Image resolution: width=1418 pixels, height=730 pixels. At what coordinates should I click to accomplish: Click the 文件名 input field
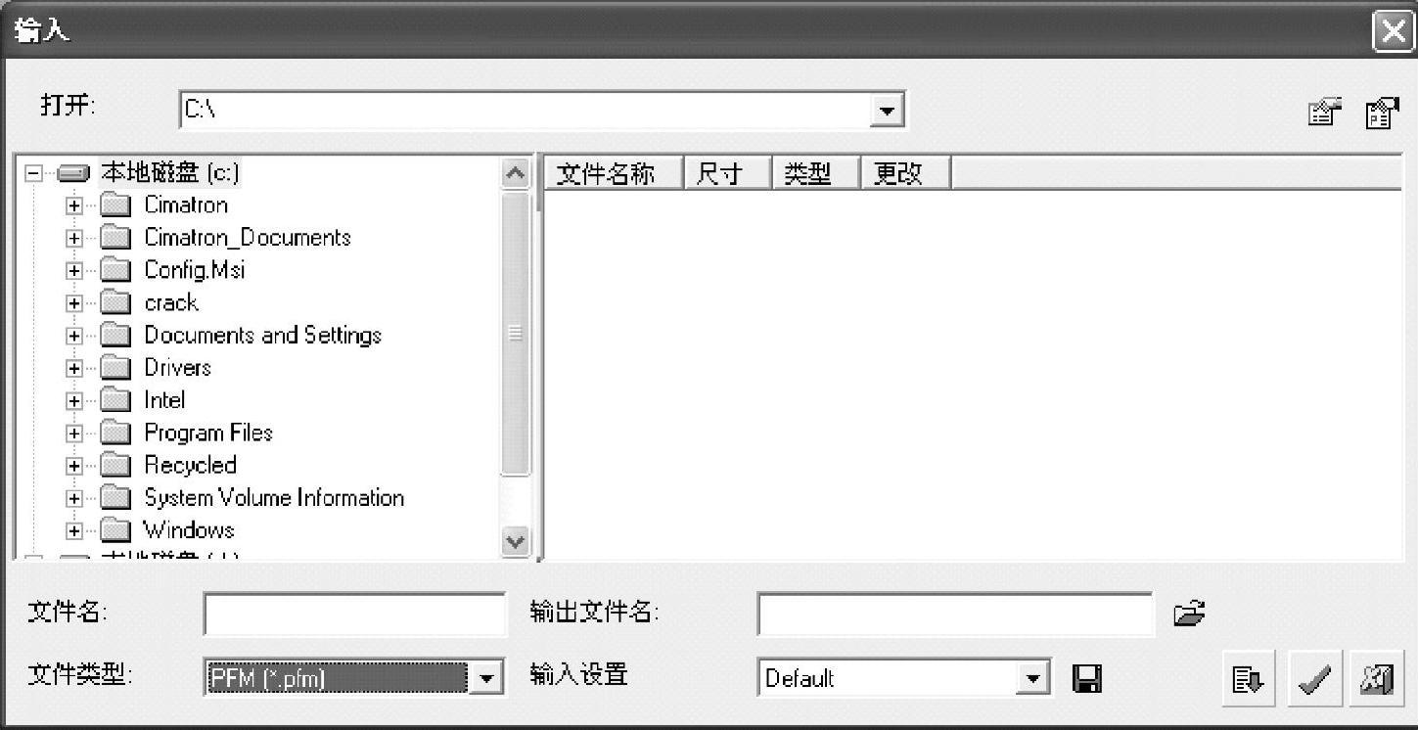click(354, 615)
